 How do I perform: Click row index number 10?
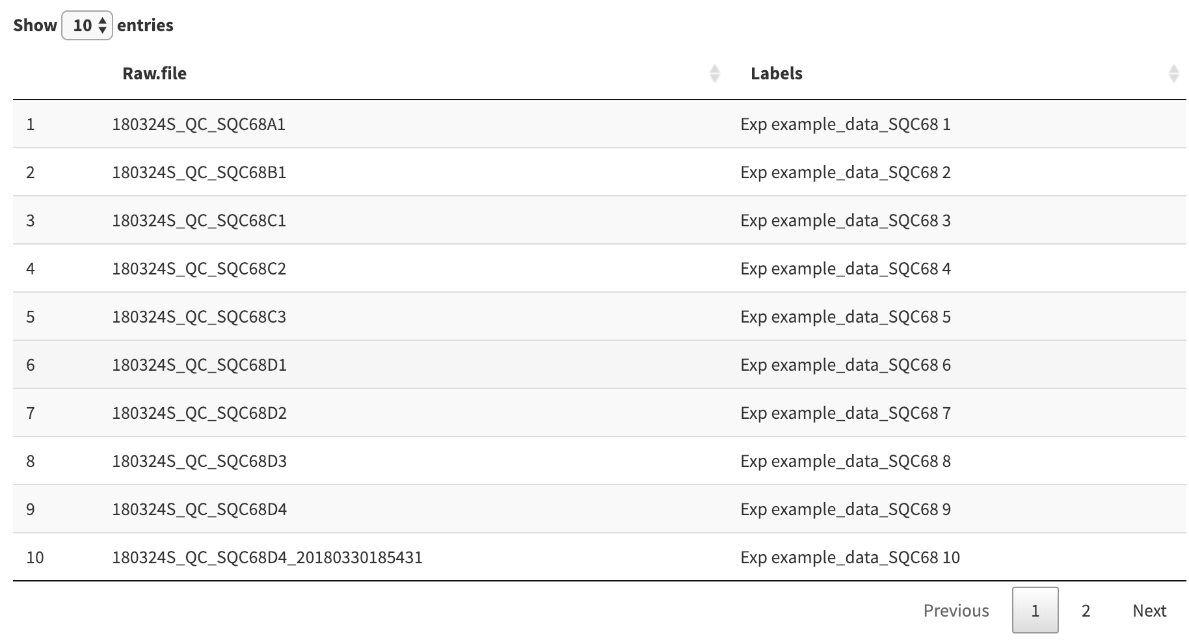35,557
